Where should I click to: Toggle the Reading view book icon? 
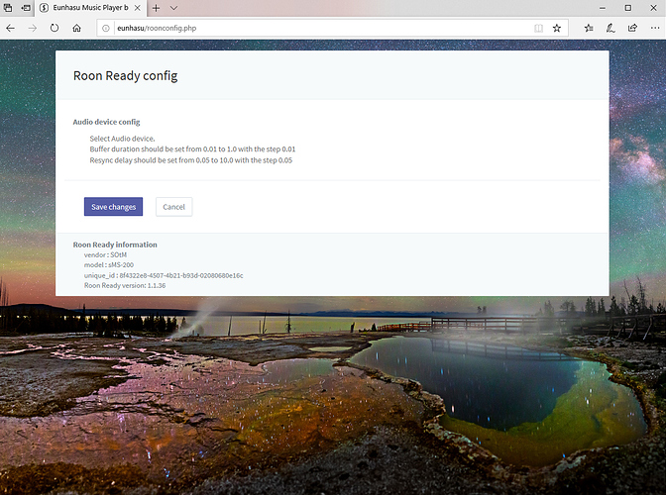538,28
